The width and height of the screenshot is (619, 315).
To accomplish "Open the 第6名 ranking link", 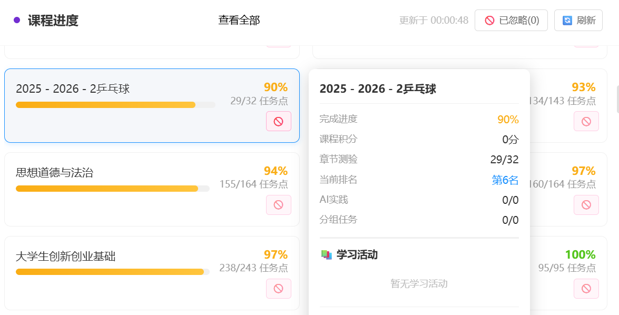I will 505,180.
